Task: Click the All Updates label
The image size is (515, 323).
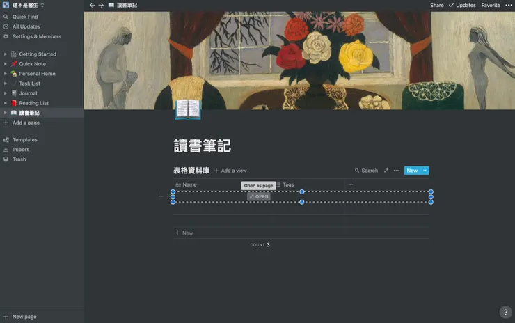Action: 26,26
